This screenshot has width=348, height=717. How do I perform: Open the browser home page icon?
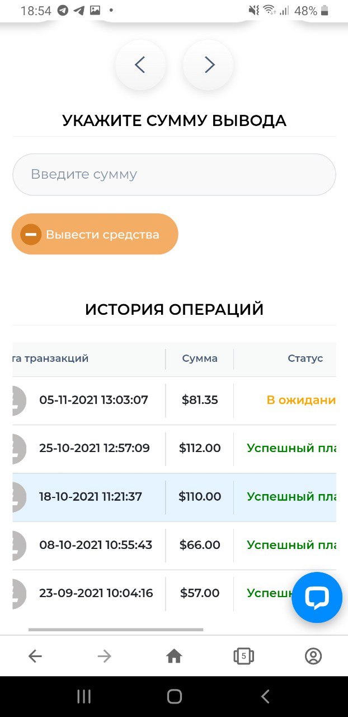coord(174,656)
